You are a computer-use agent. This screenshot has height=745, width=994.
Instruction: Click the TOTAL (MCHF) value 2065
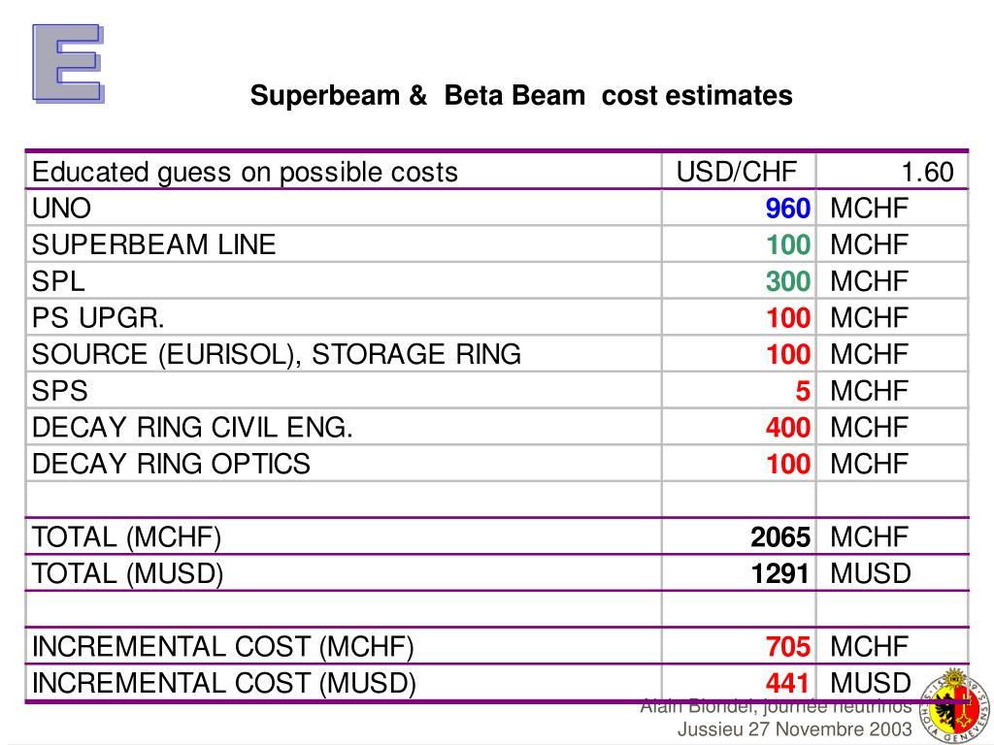tap(780, 536)
